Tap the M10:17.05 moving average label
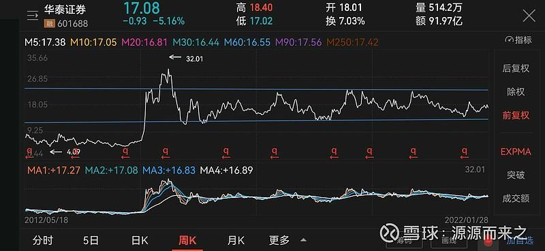The width and height of the screenshot is (545, 251). click(93, 42)
